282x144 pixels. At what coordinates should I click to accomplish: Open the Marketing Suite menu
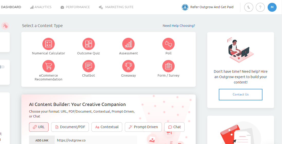[116, 7]
